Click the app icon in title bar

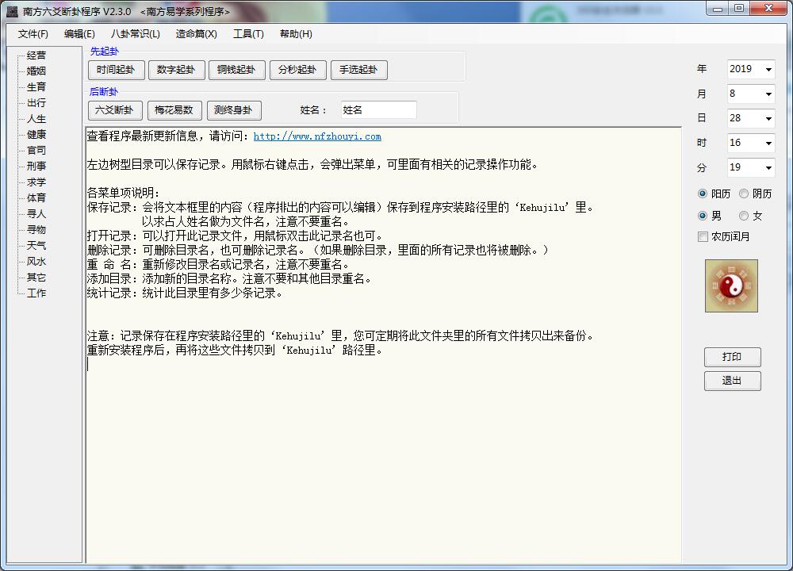(x=13, y=11)
